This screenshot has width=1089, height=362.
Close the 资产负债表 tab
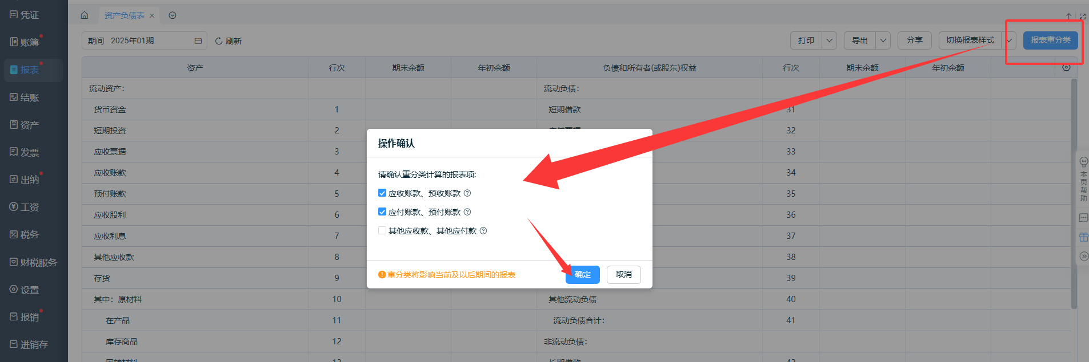tap(152, 16)
